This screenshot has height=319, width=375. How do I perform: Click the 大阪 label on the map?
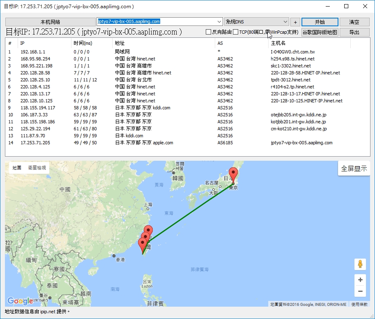[x=214, y=193]
